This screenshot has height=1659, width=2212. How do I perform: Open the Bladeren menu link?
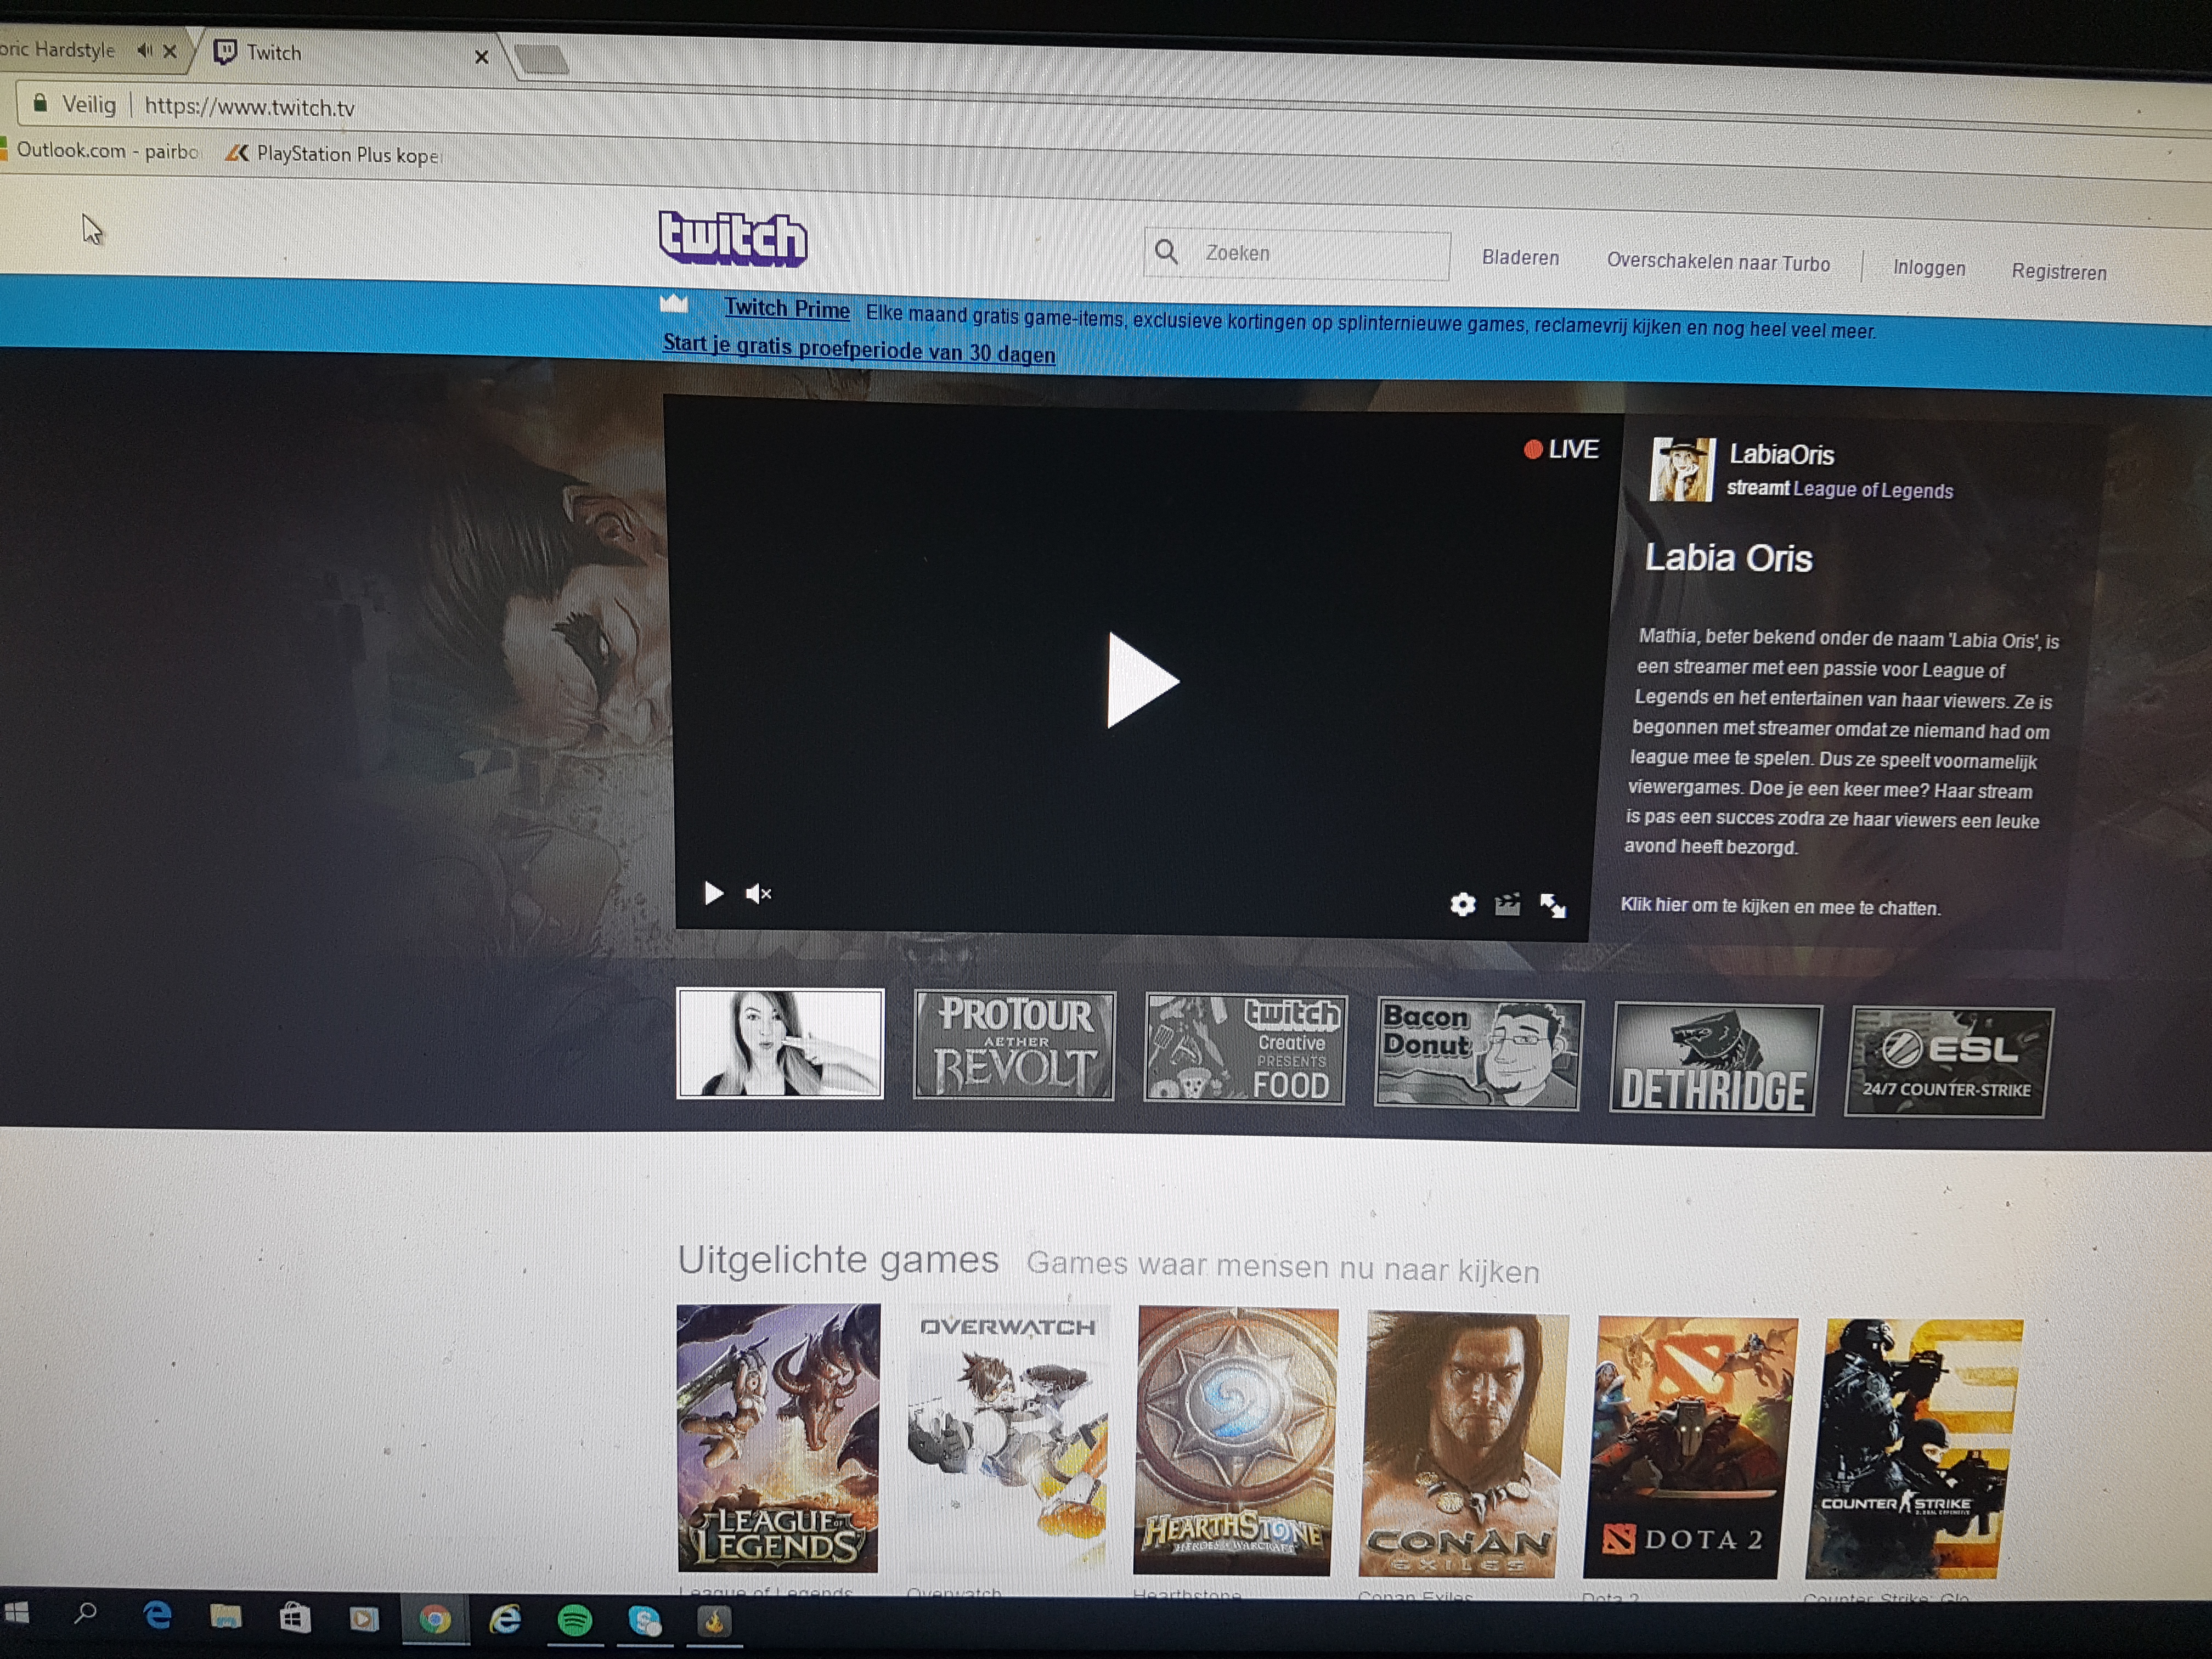pyautogui.click(x=1520, y=258)
